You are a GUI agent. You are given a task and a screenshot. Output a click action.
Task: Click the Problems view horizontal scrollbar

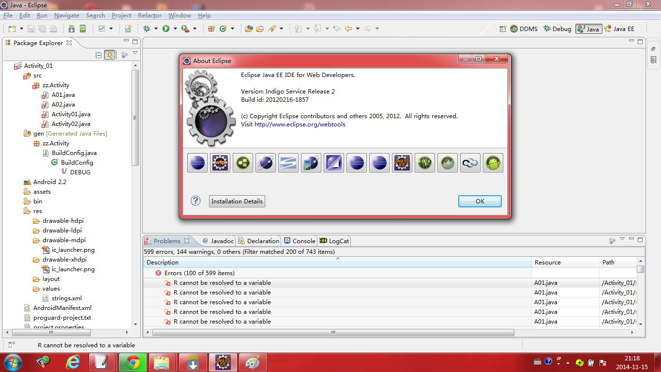[x=333, y=333]
